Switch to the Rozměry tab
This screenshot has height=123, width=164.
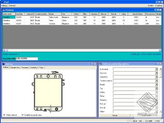click(x=25, y=68)
